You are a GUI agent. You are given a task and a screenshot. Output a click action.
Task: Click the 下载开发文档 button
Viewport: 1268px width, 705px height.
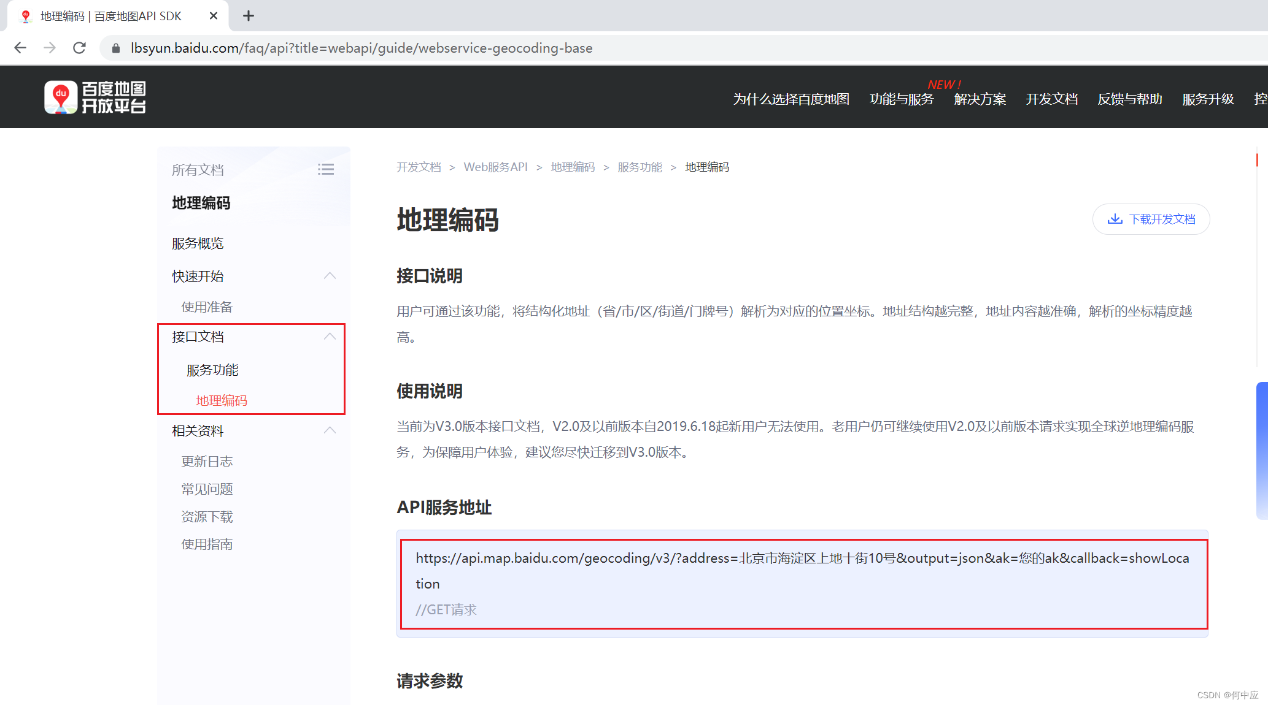1151,219
